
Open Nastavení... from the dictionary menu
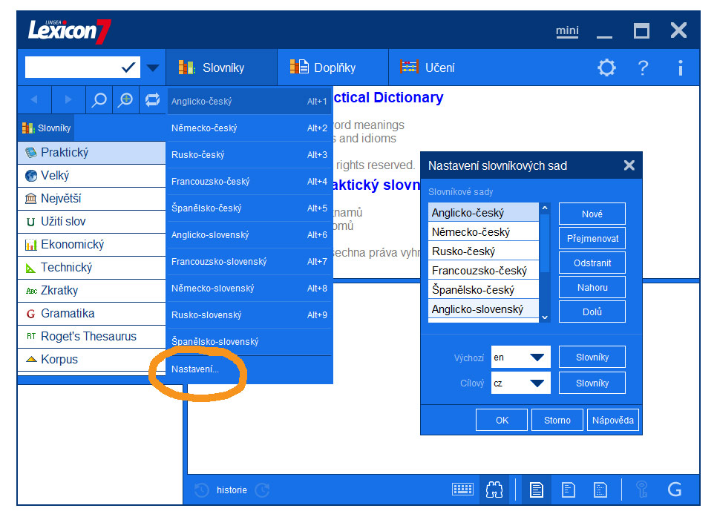[249, 369]
